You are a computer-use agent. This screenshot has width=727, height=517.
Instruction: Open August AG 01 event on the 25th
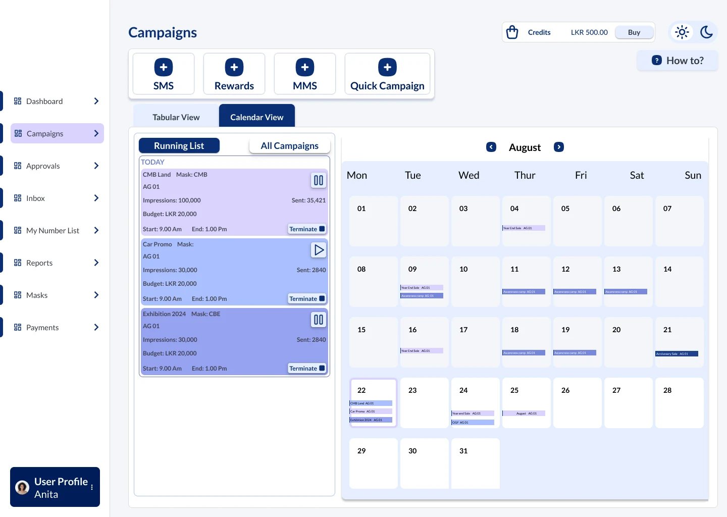coord(524,413)
